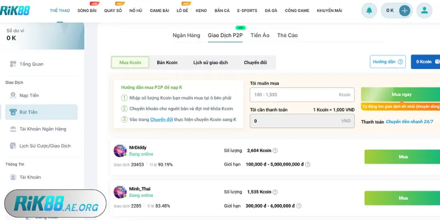Select Nạp Tiền in the sidebar

29,95
